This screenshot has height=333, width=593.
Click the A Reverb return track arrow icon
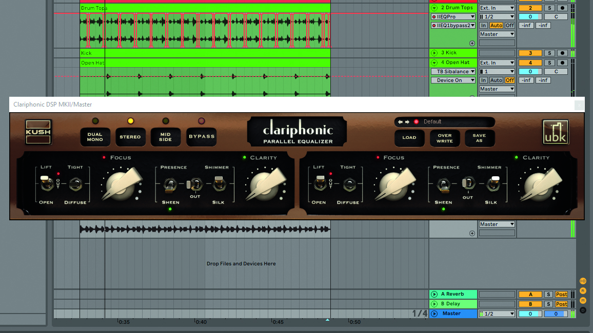point(434,294)
